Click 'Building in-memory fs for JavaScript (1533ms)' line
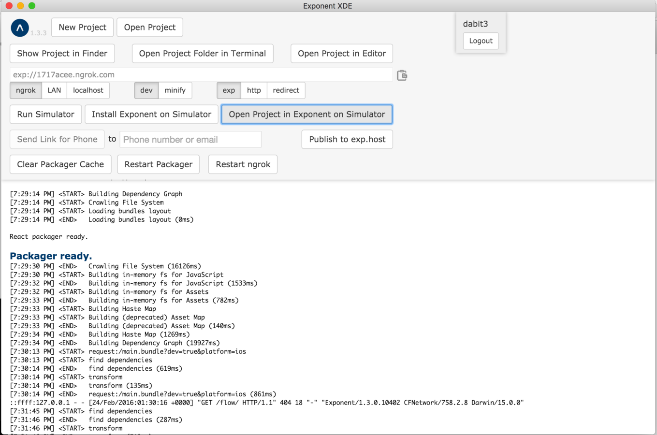 (x=133, y=283)
